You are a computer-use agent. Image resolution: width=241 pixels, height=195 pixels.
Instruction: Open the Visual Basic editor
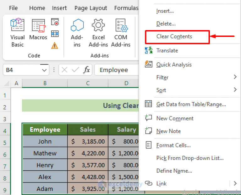coord(17,33)
